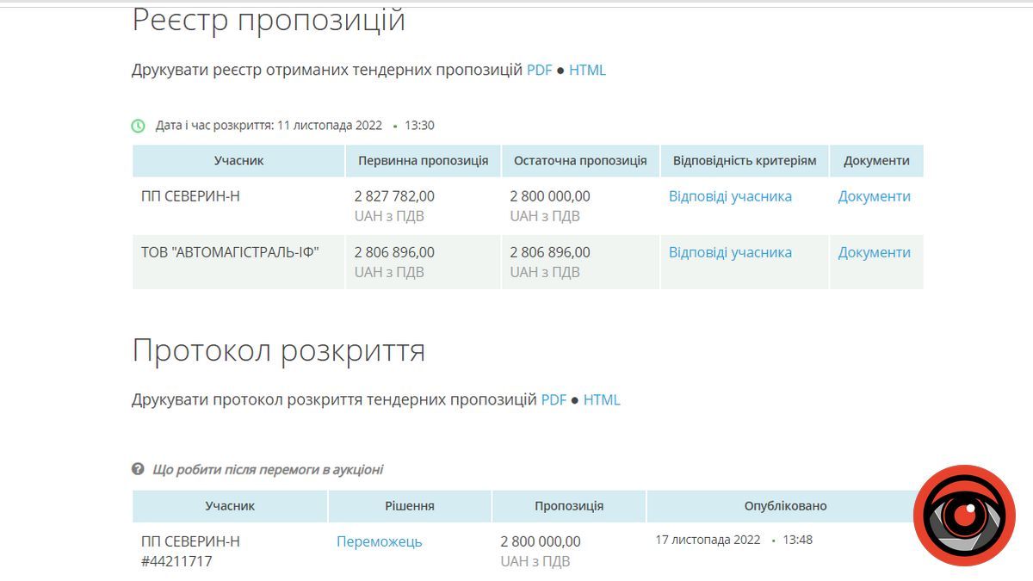Screen dimensions: 1033x581
Task: Click the Остаточна пропозиція column header
Action: tap(580, 160)
